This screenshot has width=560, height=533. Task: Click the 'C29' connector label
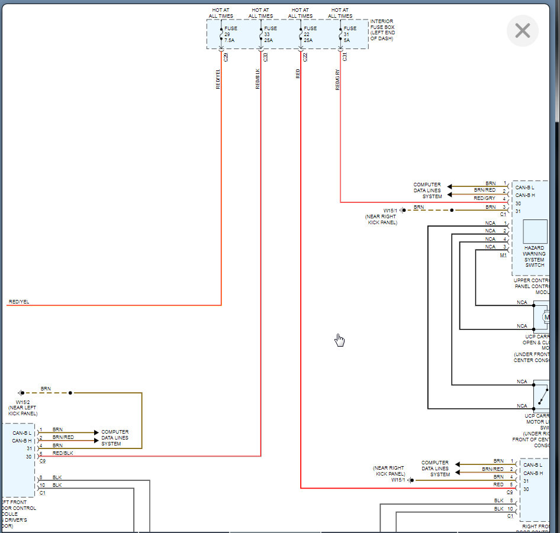pos(226,57)
